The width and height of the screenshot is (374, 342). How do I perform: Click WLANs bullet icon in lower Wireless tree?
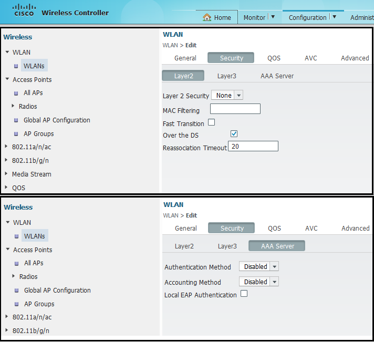[x=17, y=236]
